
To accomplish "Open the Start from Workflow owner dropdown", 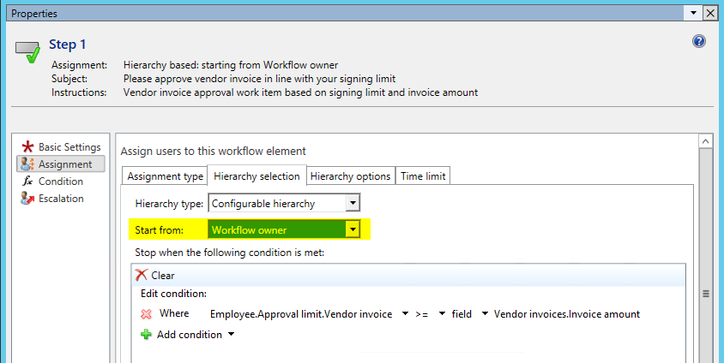I will click(352, 229).
